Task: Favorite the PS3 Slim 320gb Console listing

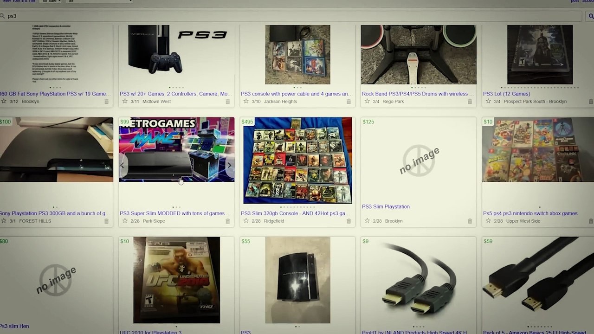Action: 246,221
